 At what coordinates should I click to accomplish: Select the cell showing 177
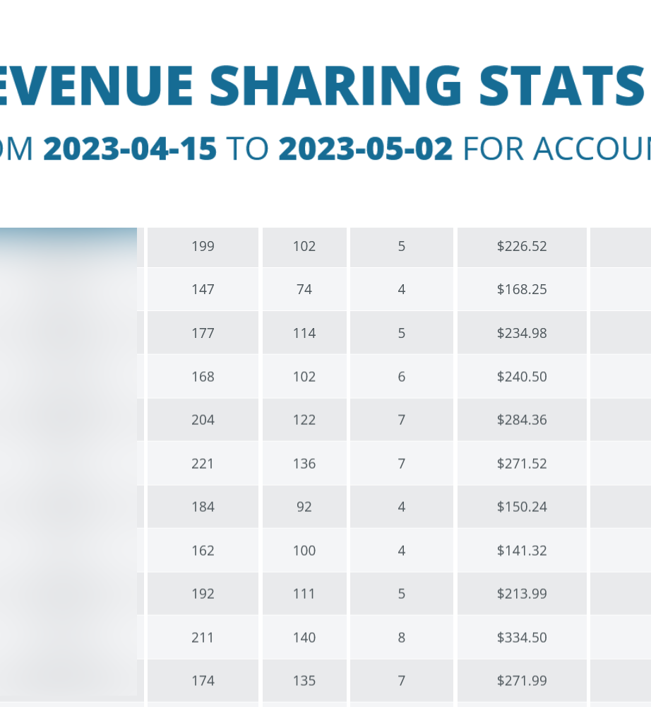point(203,333)
